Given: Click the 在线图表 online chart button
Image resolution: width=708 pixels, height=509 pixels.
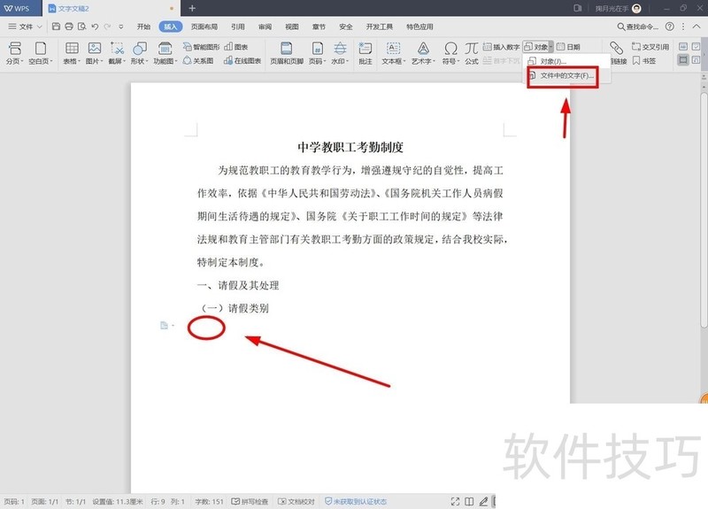Looking at the screenshot, I should (x=242, y=60).
